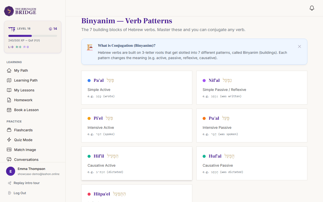This screenshot has height=202, width=323.
Task: Dismiss the Binyanim explanation banner
Action: 300,46
